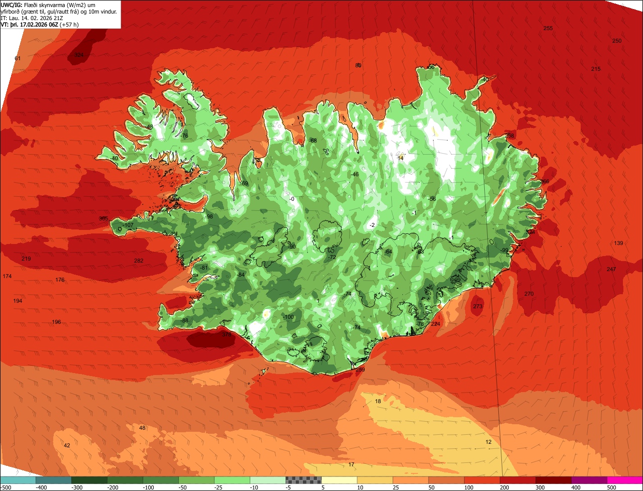
Task: Click the '366' value on the east coast
Action: coord(545,181)
